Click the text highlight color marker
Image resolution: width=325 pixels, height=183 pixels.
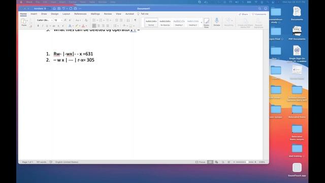(77, 26)
